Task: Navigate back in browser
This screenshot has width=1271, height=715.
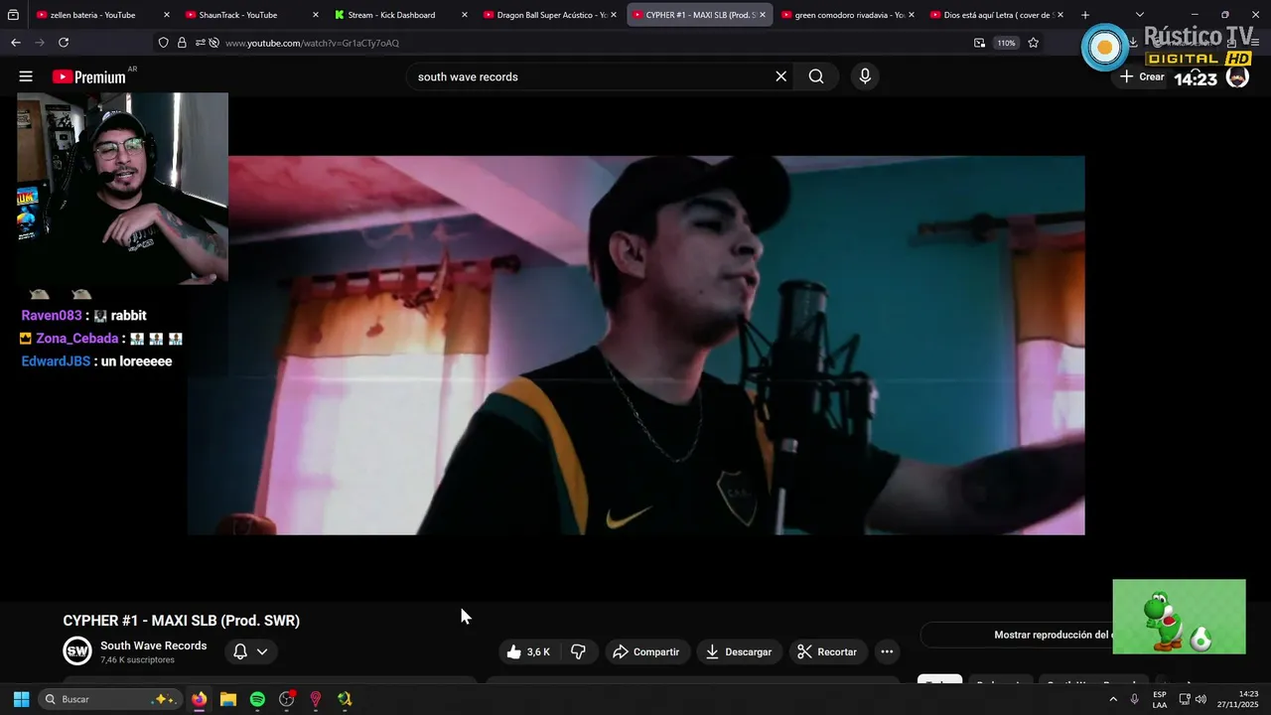Action: coord(16,43)
